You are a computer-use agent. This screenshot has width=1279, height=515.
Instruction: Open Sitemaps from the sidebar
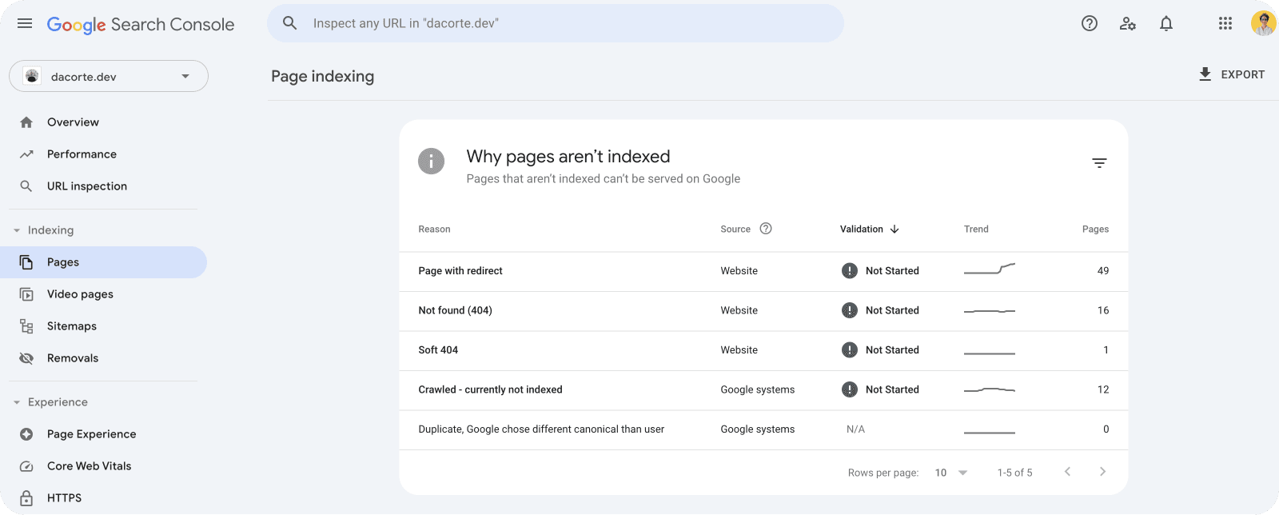72,326
